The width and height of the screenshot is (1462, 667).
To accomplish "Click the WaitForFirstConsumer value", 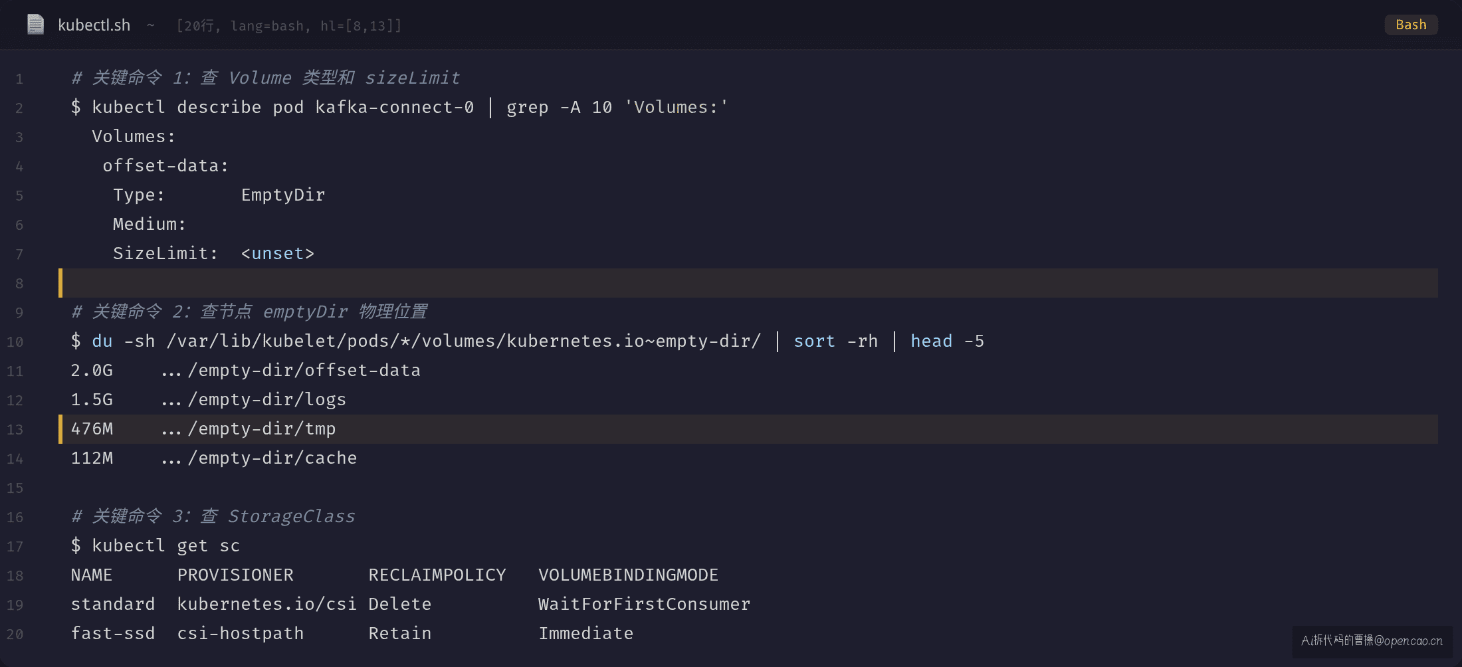I will tap(644, 605).
